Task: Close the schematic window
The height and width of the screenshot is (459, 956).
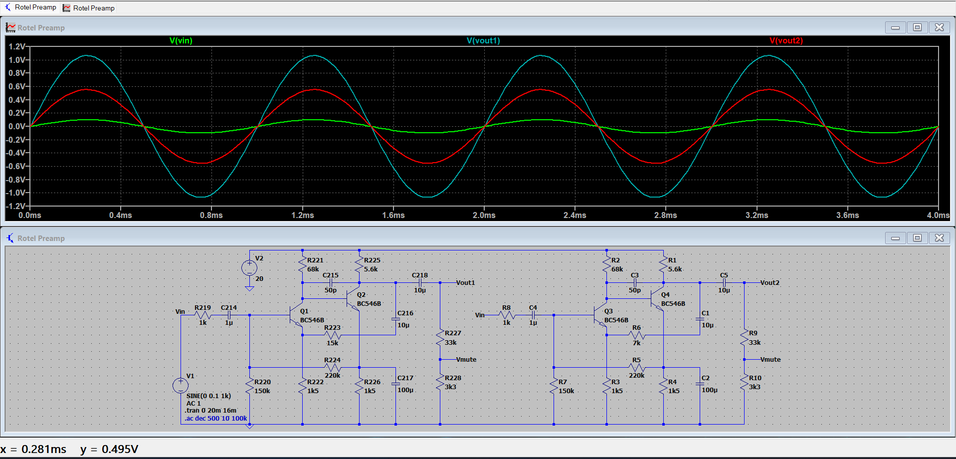Action: [939, 238]
